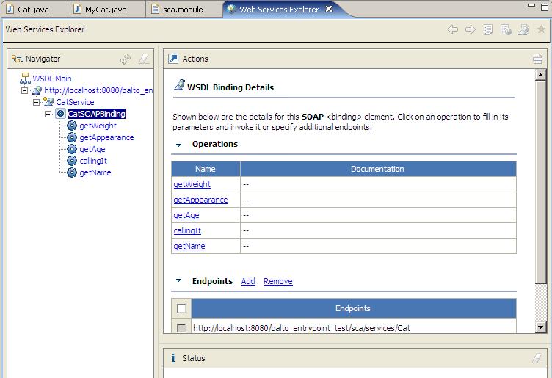
Task: Click the Add endpoints link
Action: pos(248,281)
